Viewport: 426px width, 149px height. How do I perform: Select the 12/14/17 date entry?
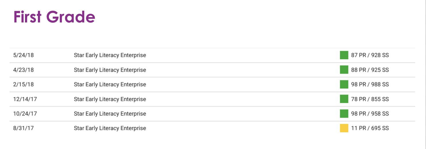pyautogui.click(x=25, y=99)
